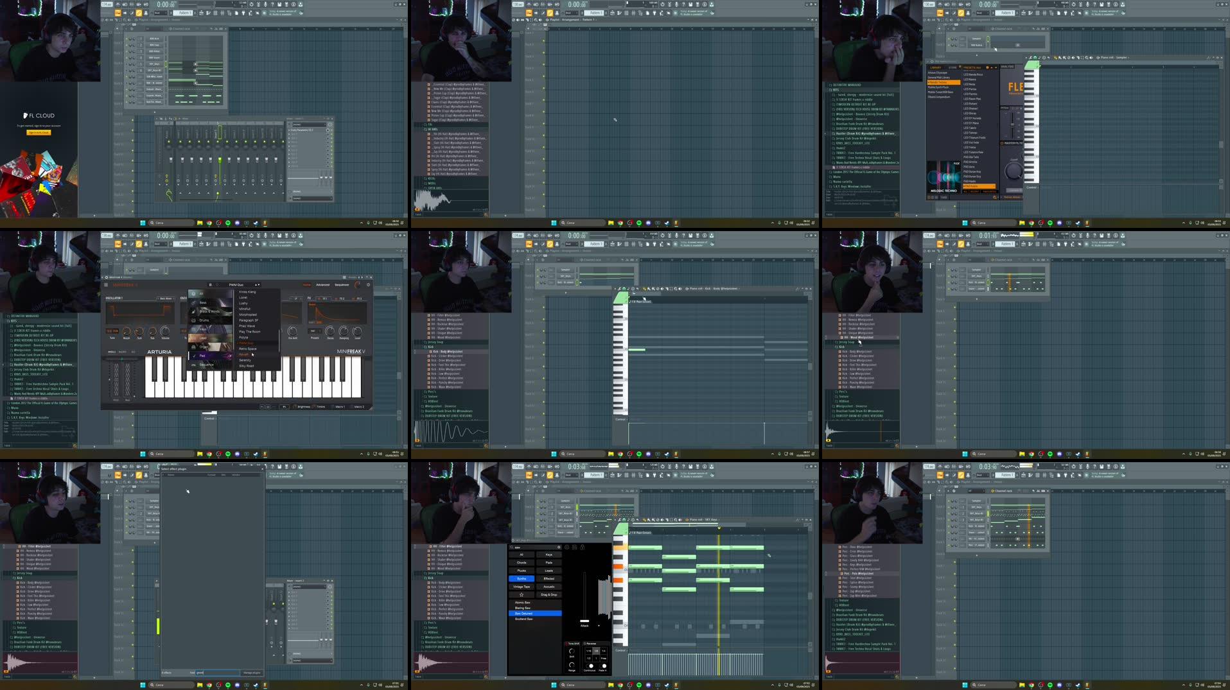1230x690 pixels.
Task: Click the wrench icon in Piano roll - Sampler
Action: click(1030, 58)
